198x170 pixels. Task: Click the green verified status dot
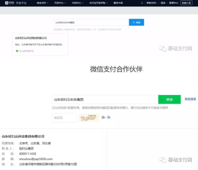tap(17, 51)
